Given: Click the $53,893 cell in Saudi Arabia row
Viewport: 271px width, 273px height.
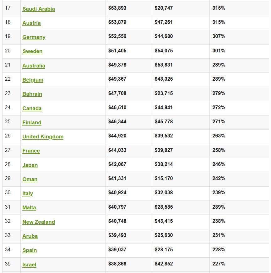Looking at the screenshot, I should coord(117,8).
